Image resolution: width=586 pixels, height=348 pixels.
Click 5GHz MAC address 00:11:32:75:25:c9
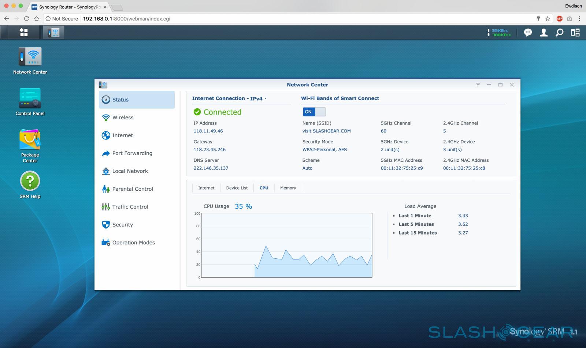coord(402,168)
